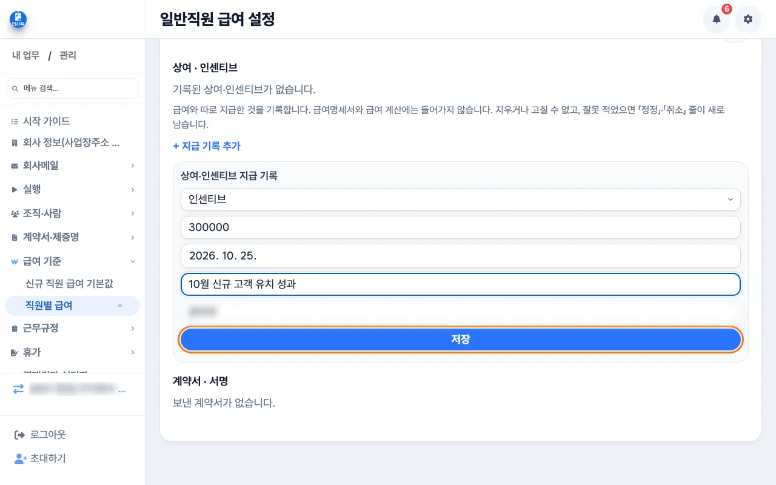Screen dimensions: 776x485
Task: Collapse the 급여 기준 menu chevron
Action: coord(132,261)
